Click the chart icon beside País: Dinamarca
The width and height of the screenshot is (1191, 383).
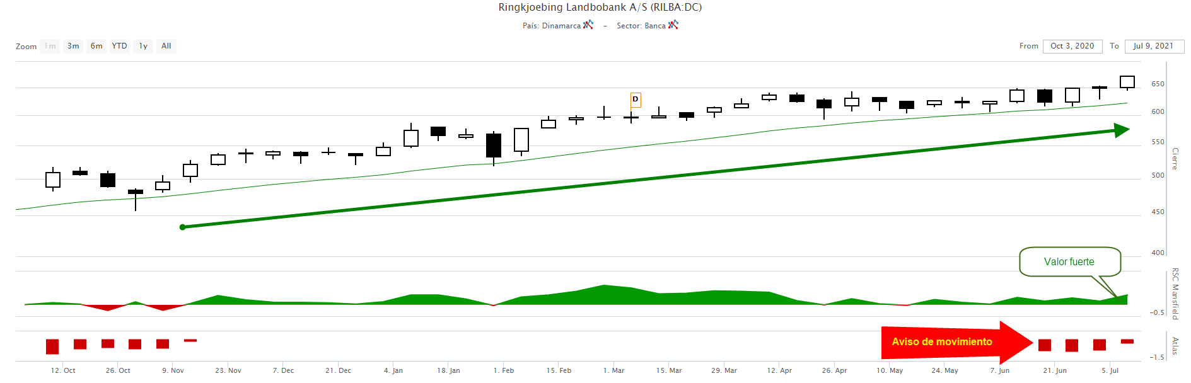pyautogui.click(x=588, y=25)
